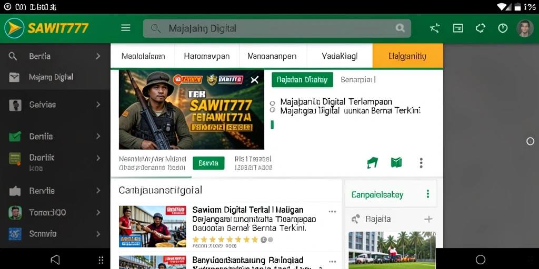Click the green Rajadan Dhatey button
The height and width of the screenshot is (269, 539).
(x=302, y=80)
